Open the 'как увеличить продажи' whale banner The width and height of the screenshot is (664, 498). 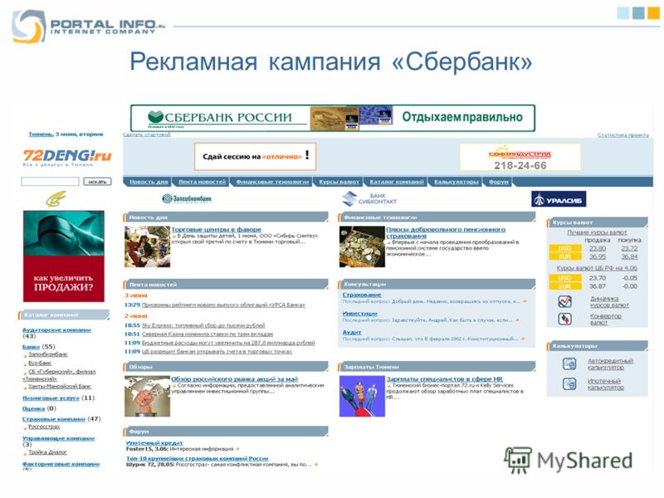(x=64, y=256)
